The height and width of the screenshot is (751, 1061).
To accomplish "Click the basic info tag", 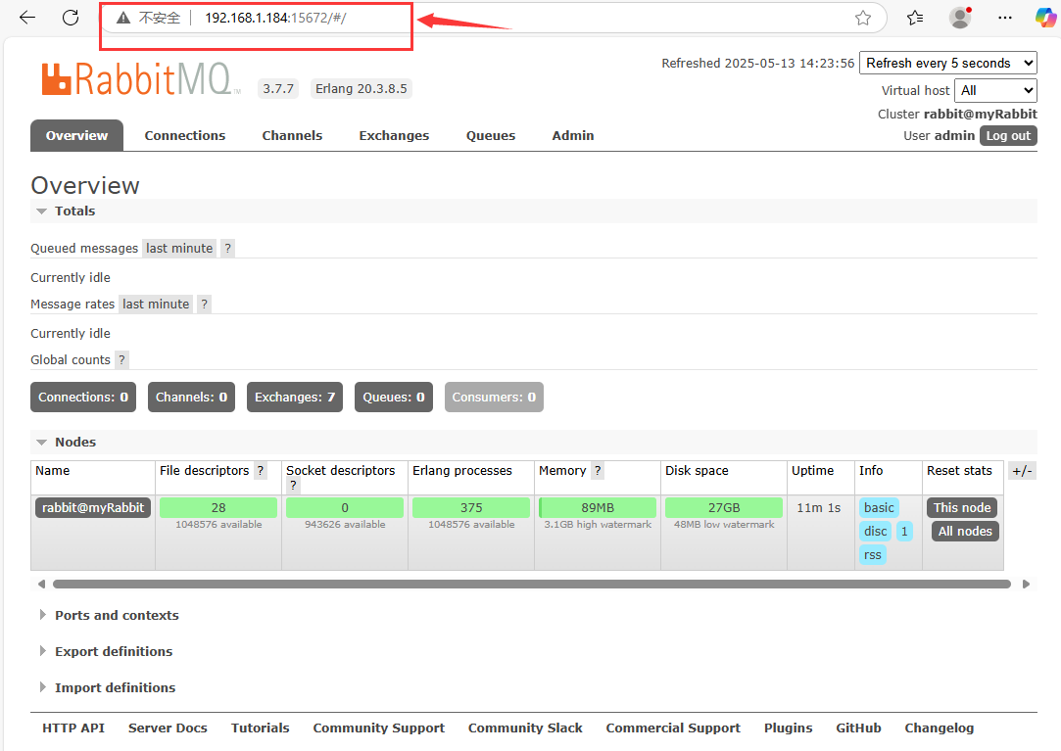I will click(879, 507).
